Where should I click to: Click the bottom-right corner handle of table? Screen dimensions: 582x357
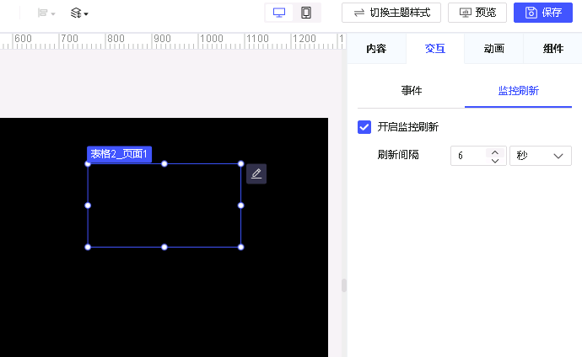[x=241, y=247]
